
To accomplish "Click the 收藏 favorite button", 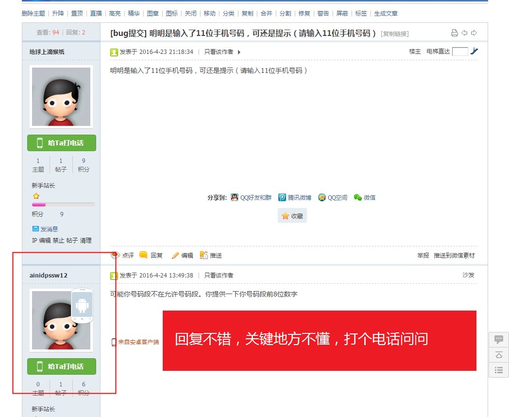I will coord(292,216).
